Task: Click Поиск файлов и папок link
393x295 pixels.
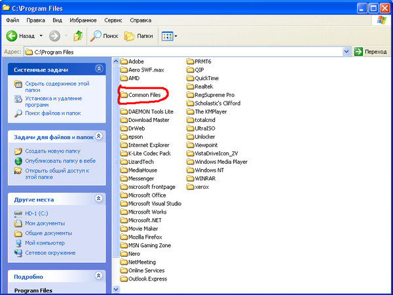Action: pyautogui.click(x=53, y=113)
